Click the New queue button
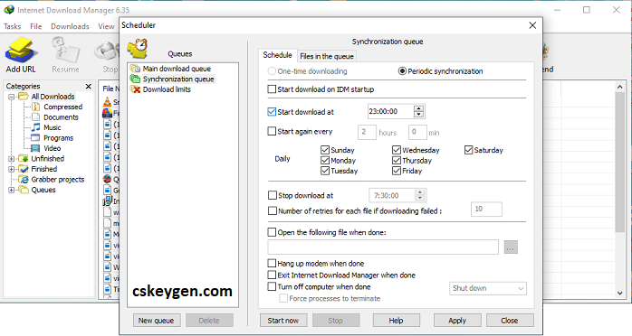The image size is (632, 336). click(x=156, y=321)
